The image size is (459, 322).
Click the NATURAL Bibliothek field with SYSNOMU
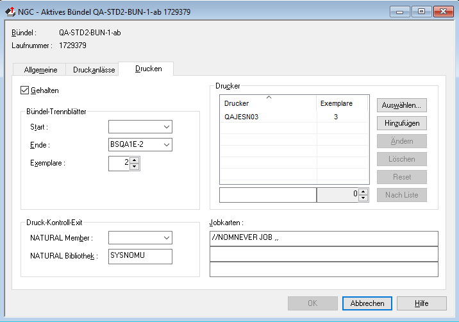[x=140, y=257]
